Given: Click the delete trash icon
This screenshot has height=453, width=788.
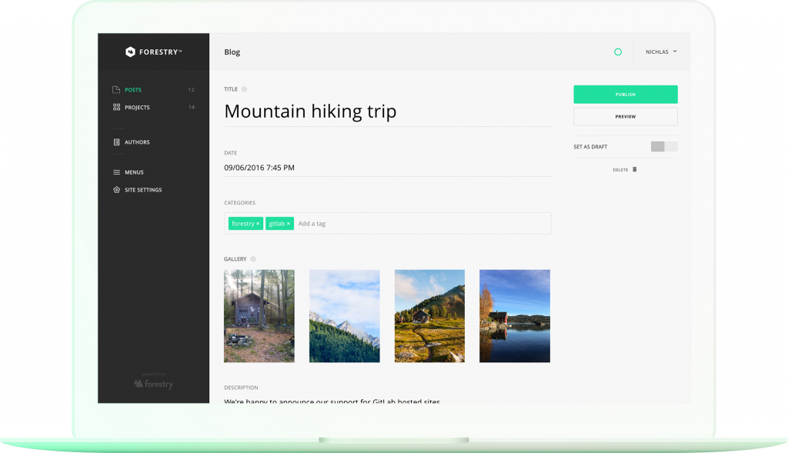Looking at the screenshot, I should 634,169.
